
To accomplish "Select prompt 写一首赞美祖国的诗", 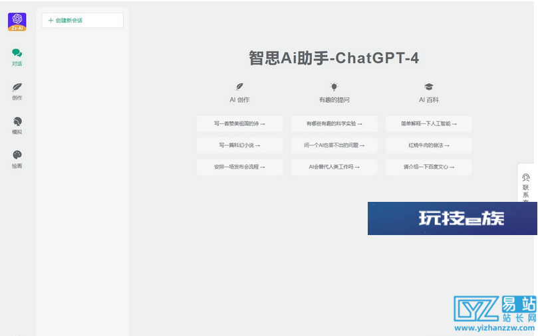I will [240, 124].
